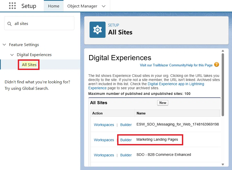Open Builder for Marketing Landing Pages
Screen dimensions: 232x170
pyautogui.click(x=126, y=140)
